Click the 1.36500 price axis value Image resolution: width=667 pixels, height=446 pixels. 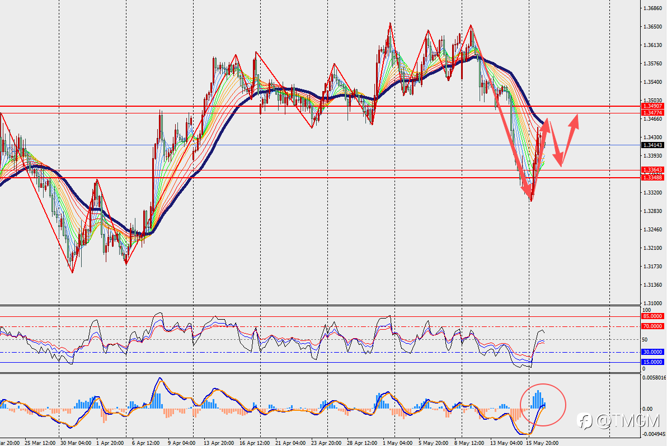click(x=653, y=26)
